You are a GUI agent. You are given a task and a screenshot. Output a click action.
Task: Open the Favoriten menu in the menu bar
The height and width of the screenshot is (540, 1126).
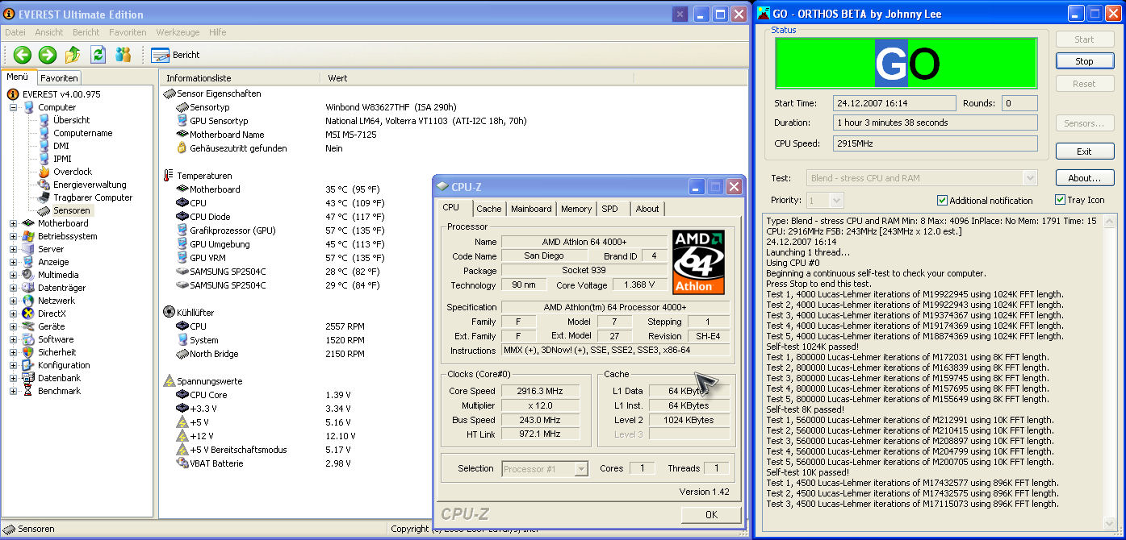click(128, 32)
